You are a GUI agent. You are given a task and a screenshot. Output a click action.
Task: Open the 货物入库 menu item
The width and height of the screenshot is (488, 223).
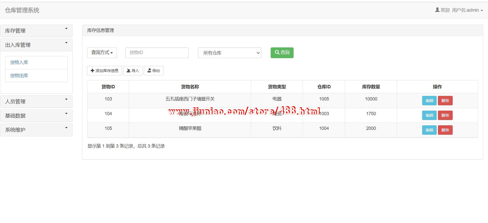36,63
